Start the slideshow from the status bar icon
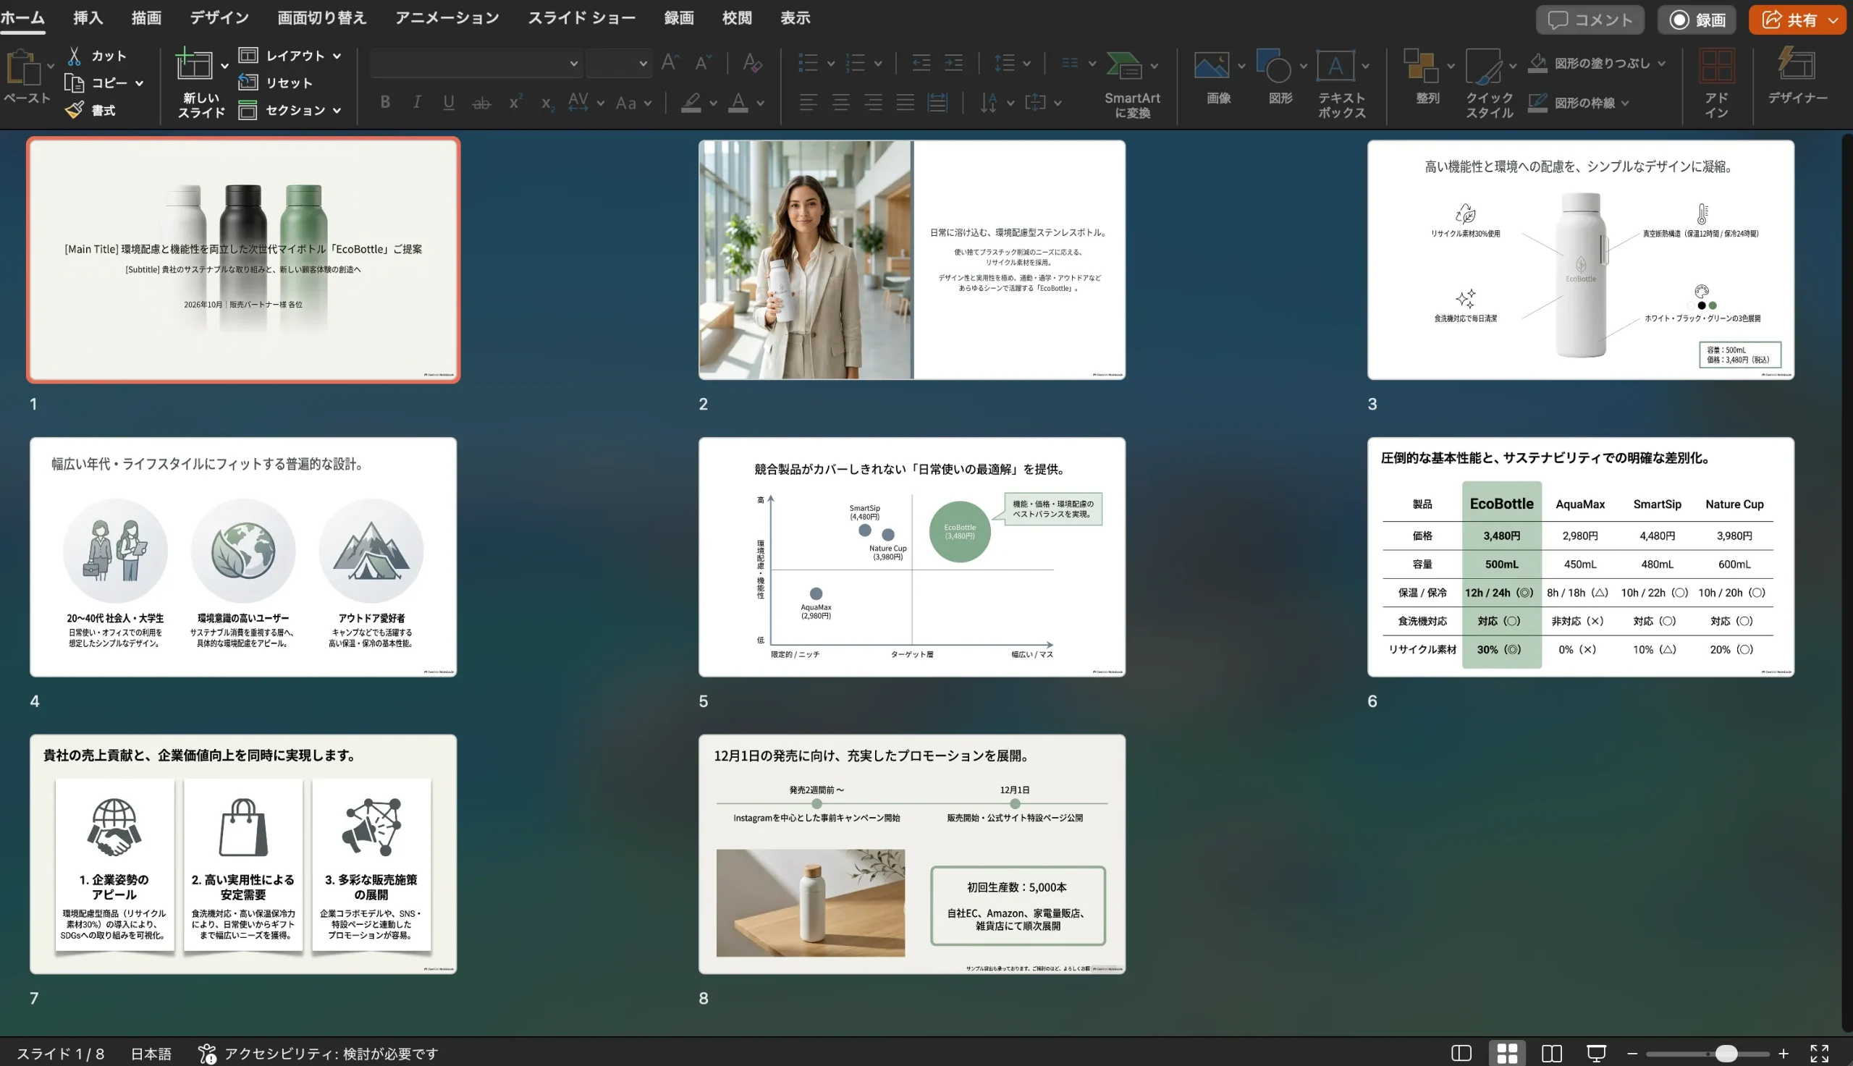Image resolution: width=1853 pixels, height=1066 pixels. point(1596,1054)
